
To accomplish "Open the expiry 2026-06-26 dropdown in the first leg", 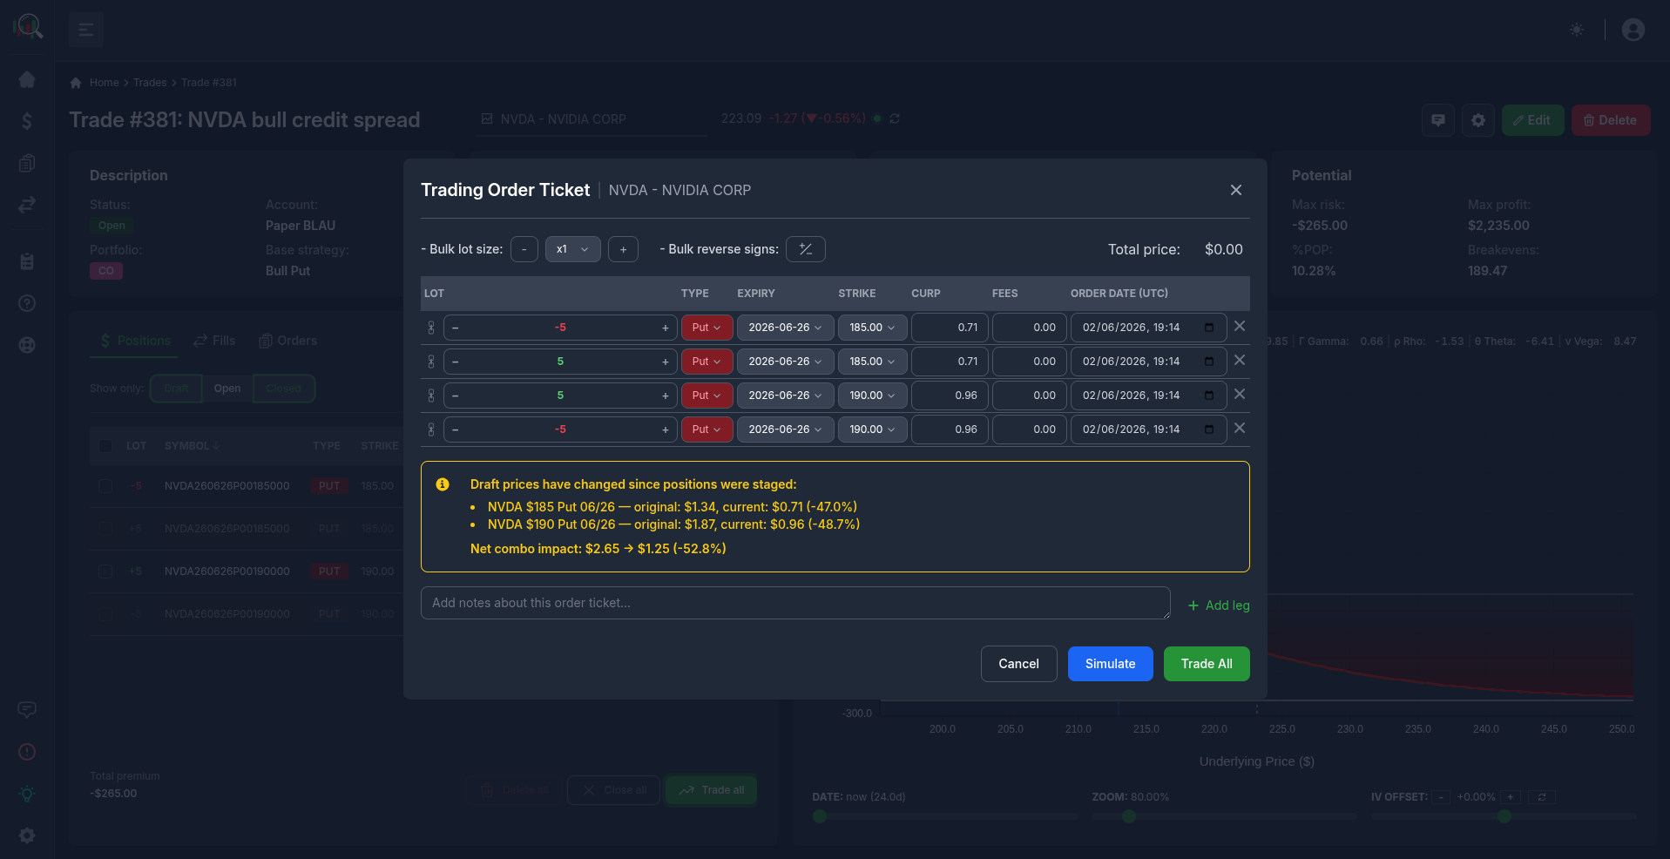I will (785, 328).
